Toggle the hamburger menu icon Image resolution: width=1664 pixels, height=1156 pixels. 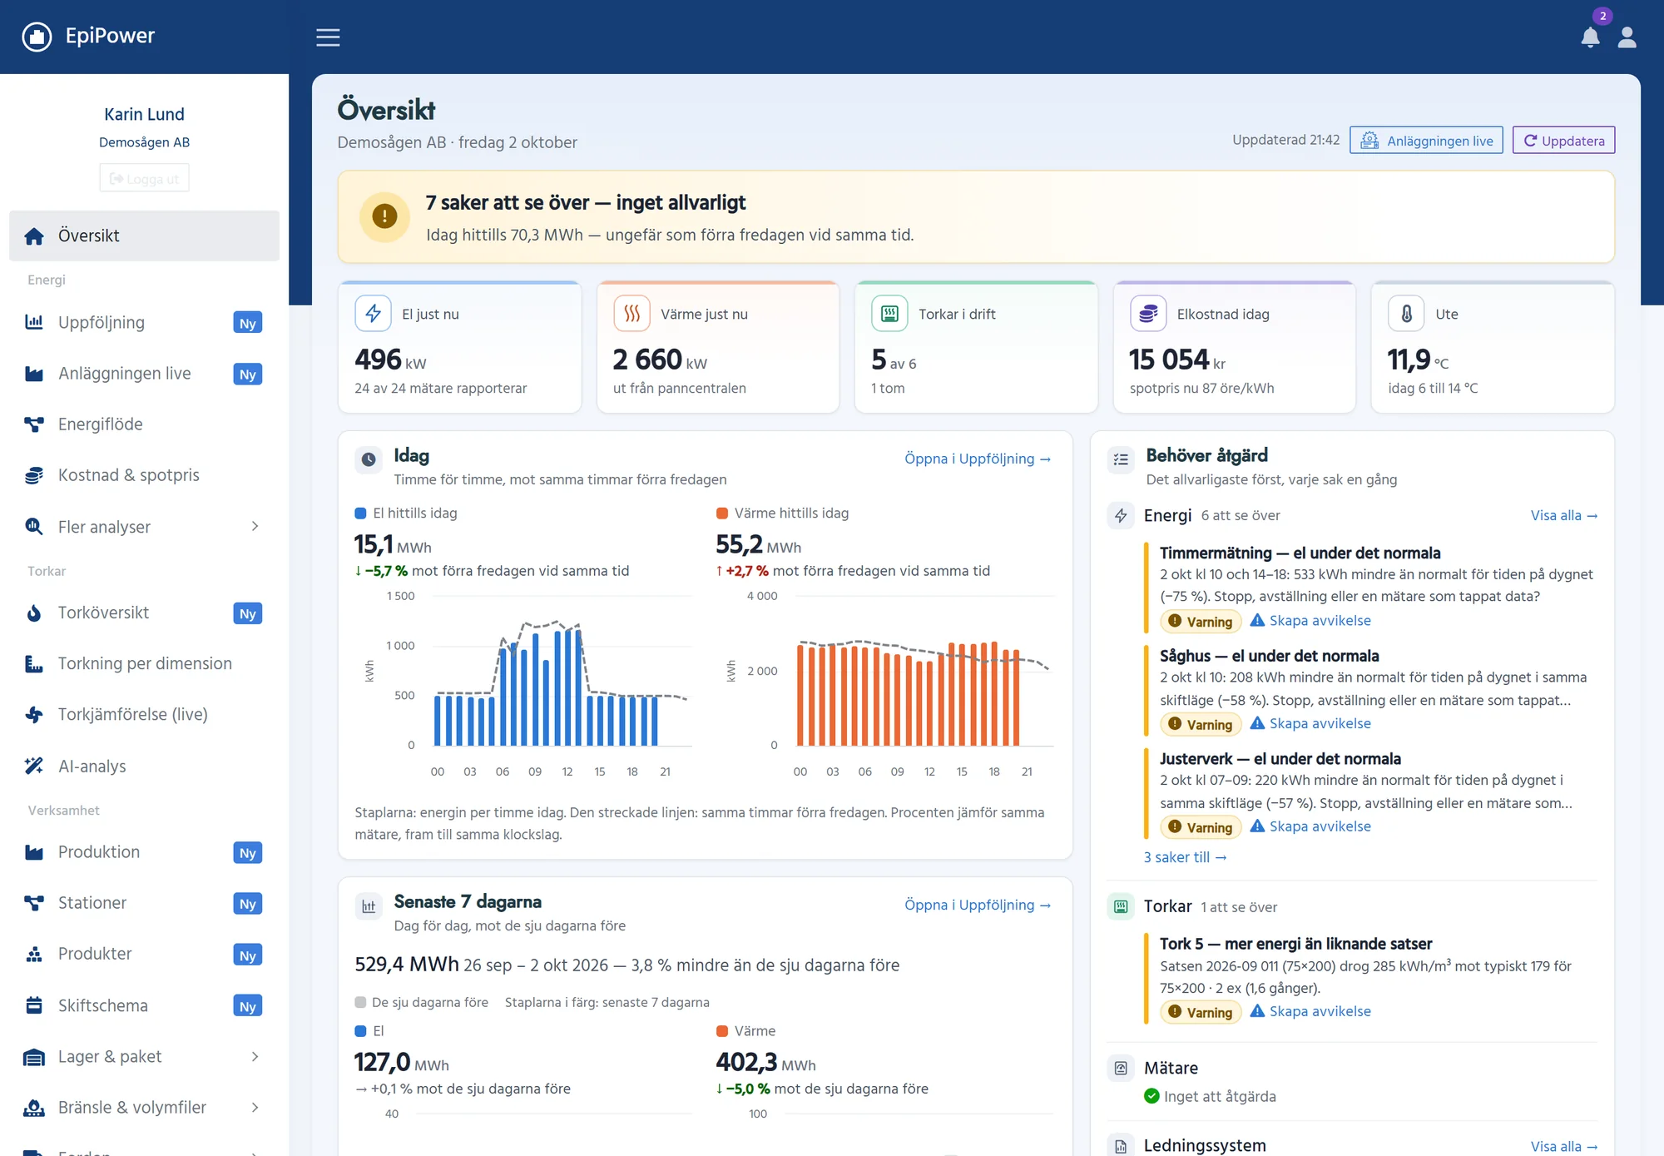point(328,37)
